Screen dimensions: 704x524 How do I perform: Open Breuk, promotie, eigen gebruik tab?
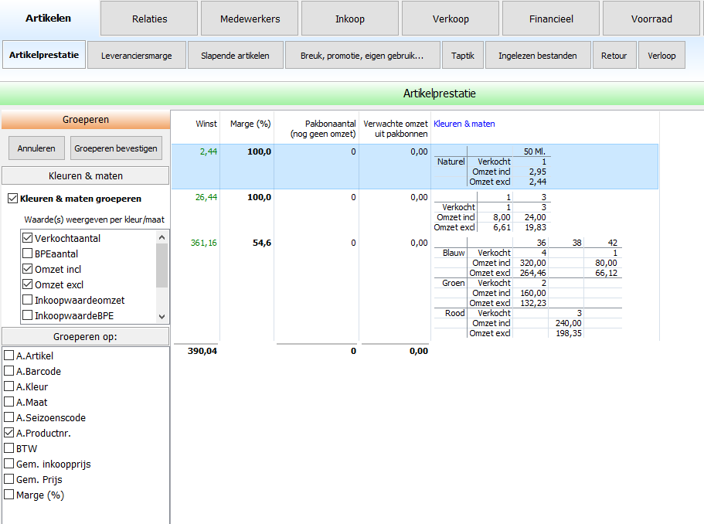(x=362, y=55)
